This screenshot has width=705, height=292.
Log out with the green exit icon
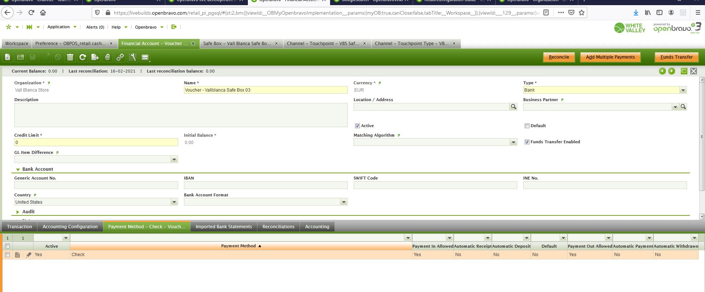pos(174,27)
